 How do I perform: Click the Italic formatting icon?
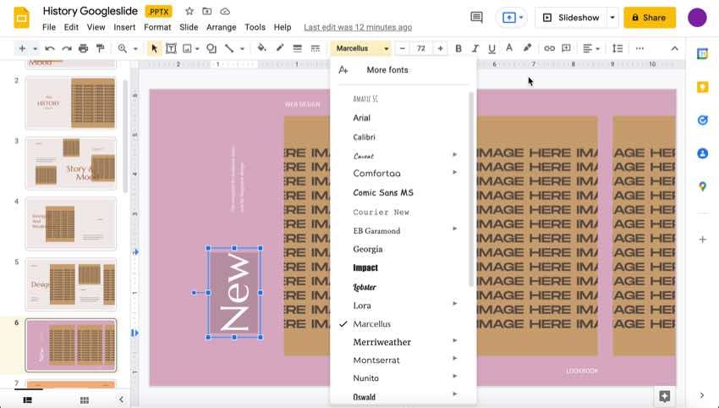tap(475, 48)
